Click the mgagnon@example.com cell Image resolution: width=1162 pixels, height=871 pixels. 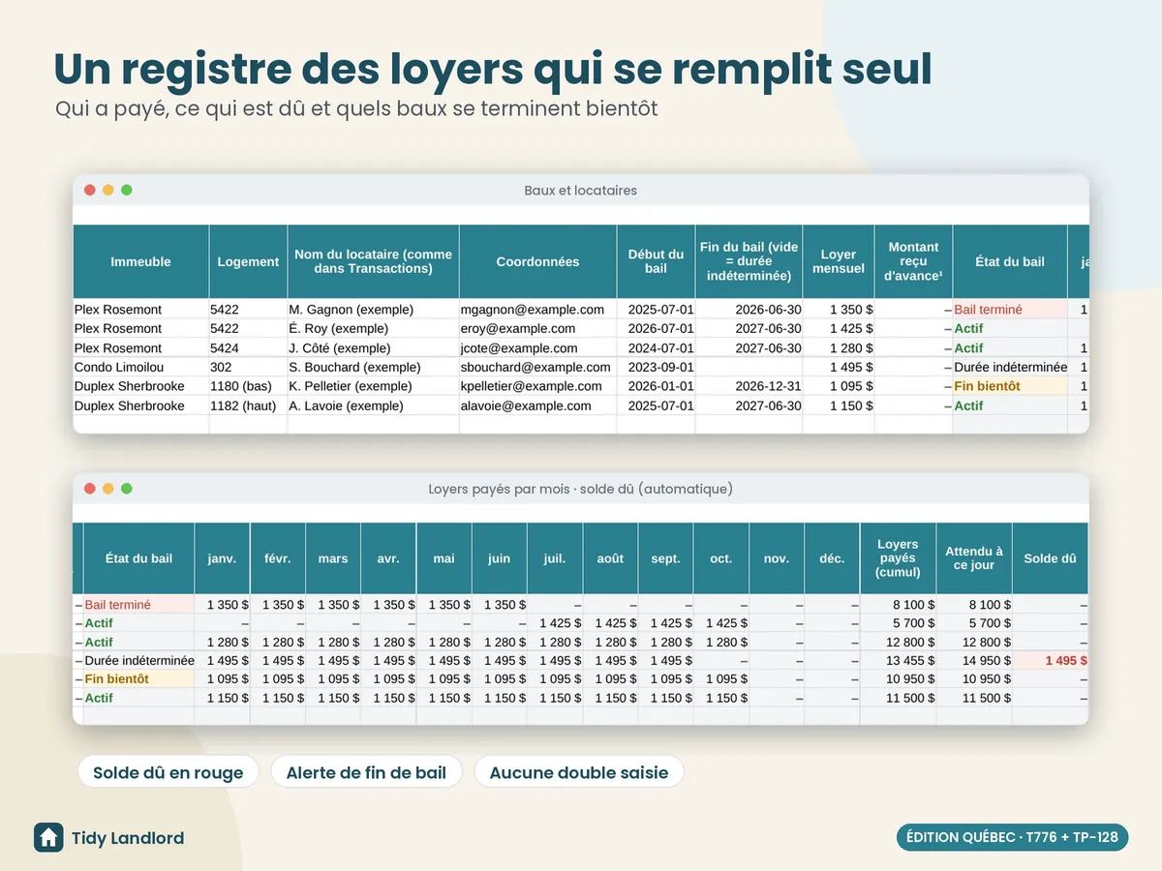pos(537,310)
